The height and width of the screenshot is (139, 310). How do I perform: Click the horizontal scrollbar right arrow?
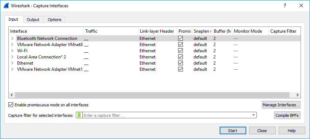point(298,95)
